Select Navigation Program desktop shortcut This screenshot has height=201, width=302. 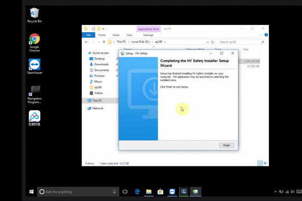35,94
